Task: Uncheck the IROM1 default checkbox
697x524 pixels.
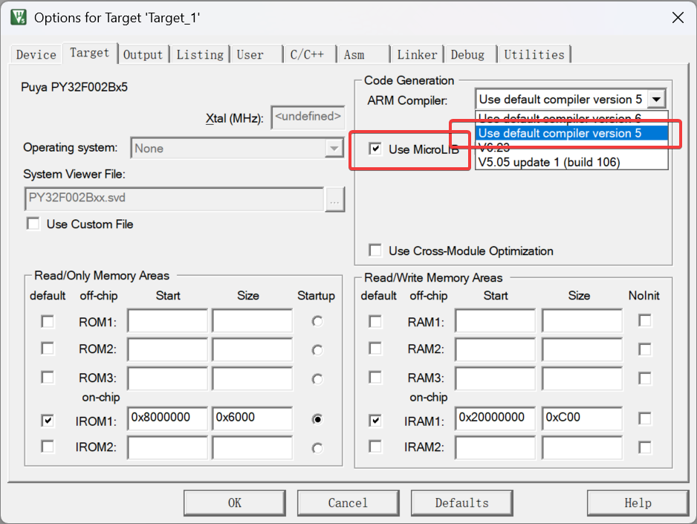Action: (48, 420)
